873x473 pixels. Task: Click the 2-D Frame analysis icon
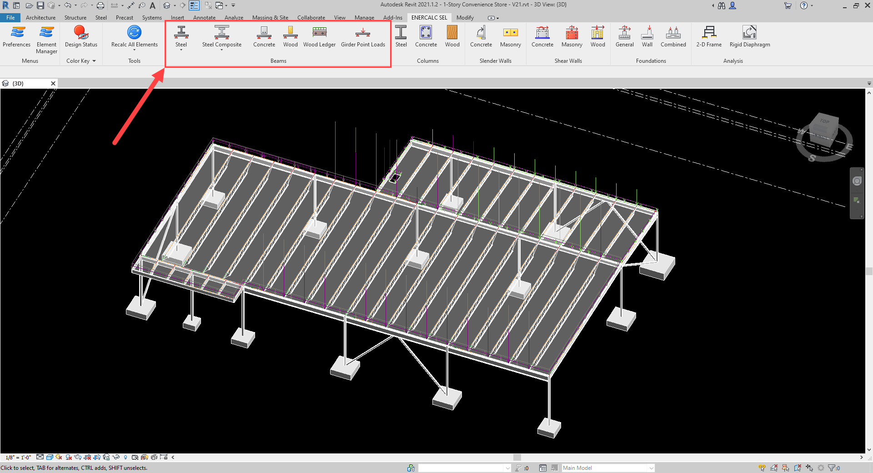click(x=709, y=36)
